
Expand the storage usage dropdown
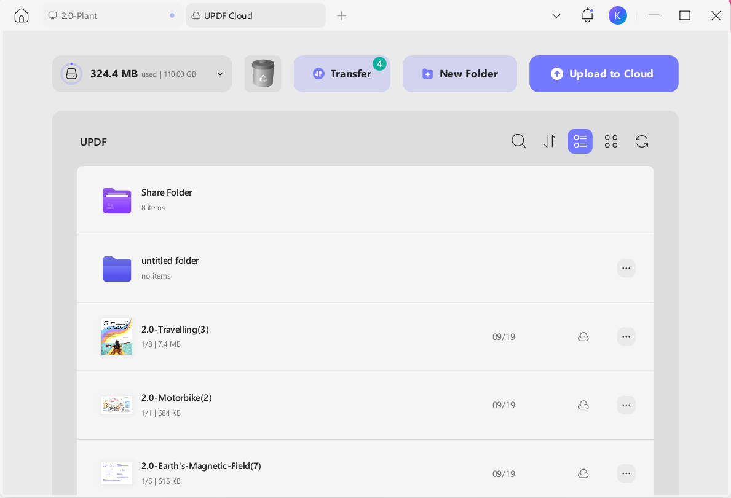(x=219, y=74)
